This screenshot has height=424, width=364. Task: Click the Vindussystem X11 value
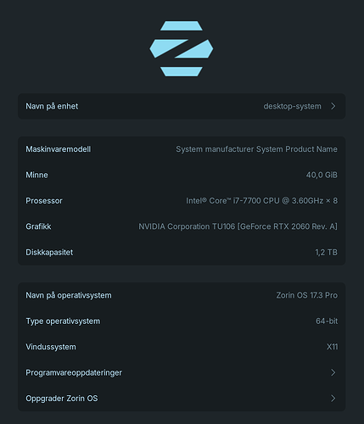coord(333,347)
